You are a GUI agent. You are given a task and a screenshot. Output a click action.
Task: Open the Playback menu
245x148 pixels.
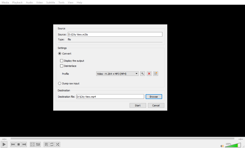(17, 3)
